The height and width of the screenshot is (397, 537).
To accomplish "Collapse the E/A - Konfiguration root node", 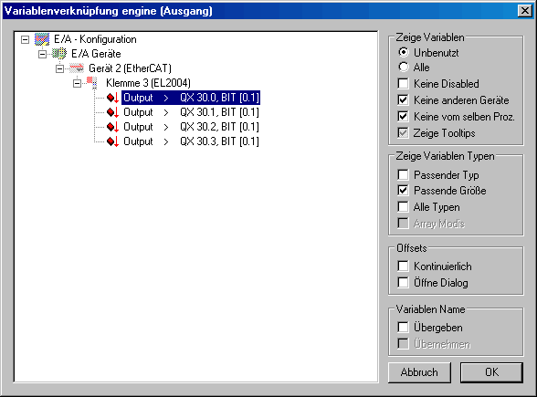I will 25,40.
